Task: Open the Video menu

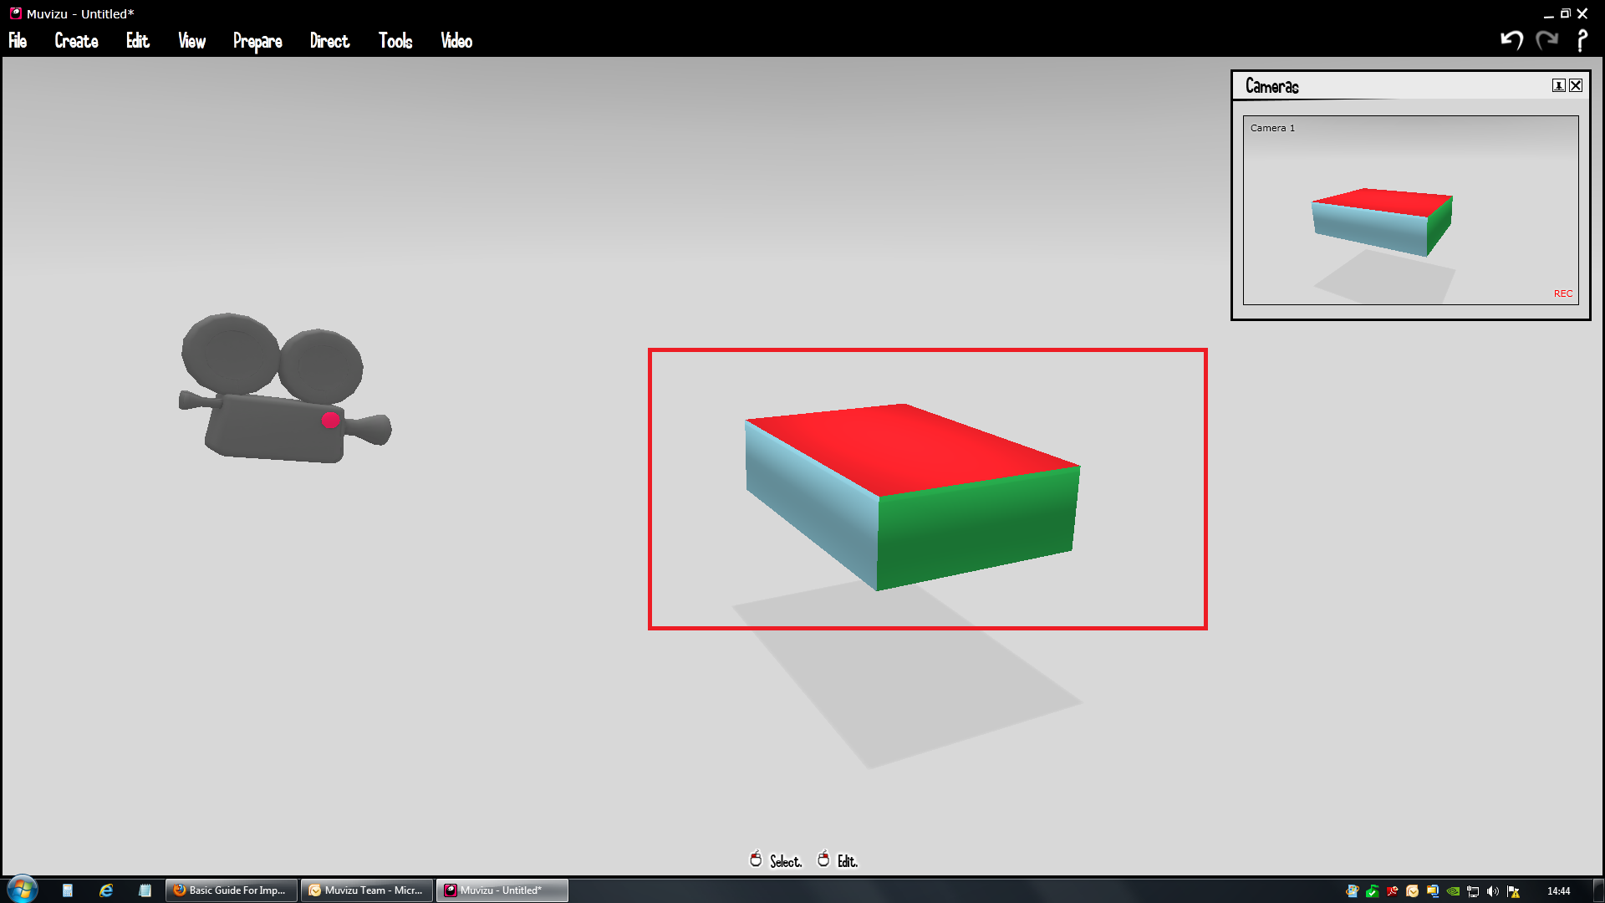Action: [x=456, y=41]
